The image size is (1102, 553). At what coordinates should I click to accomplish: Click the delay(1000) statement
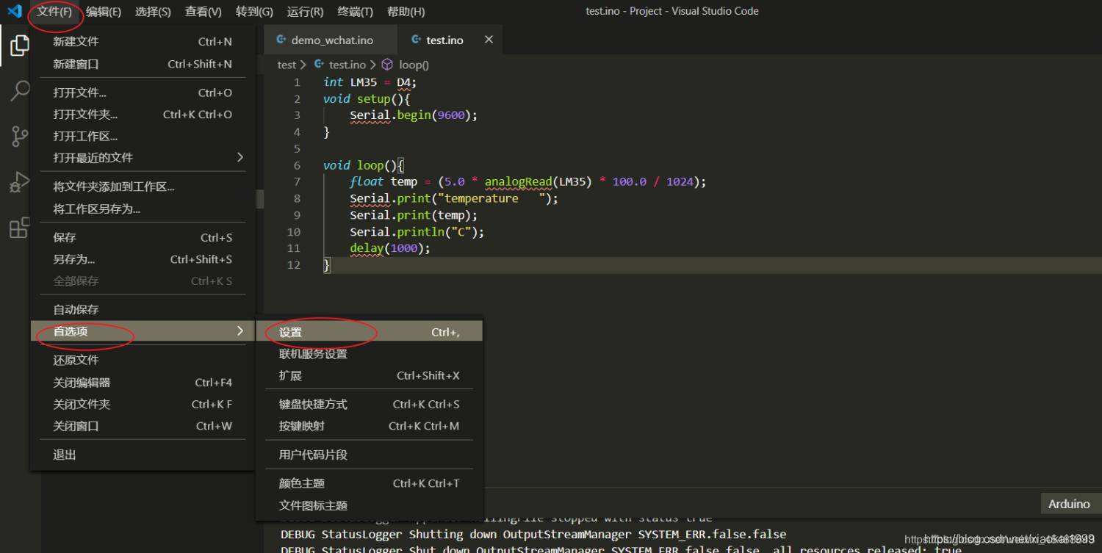pyautogui.click(x=390, y=248)
